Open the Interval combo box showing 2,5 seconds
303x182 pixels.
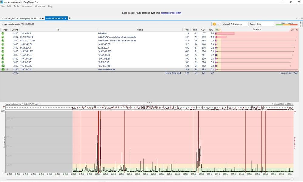point(239,24)
